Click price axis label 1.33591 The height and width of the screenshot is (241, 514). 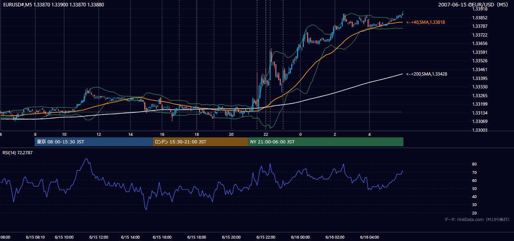pos(479,52)
